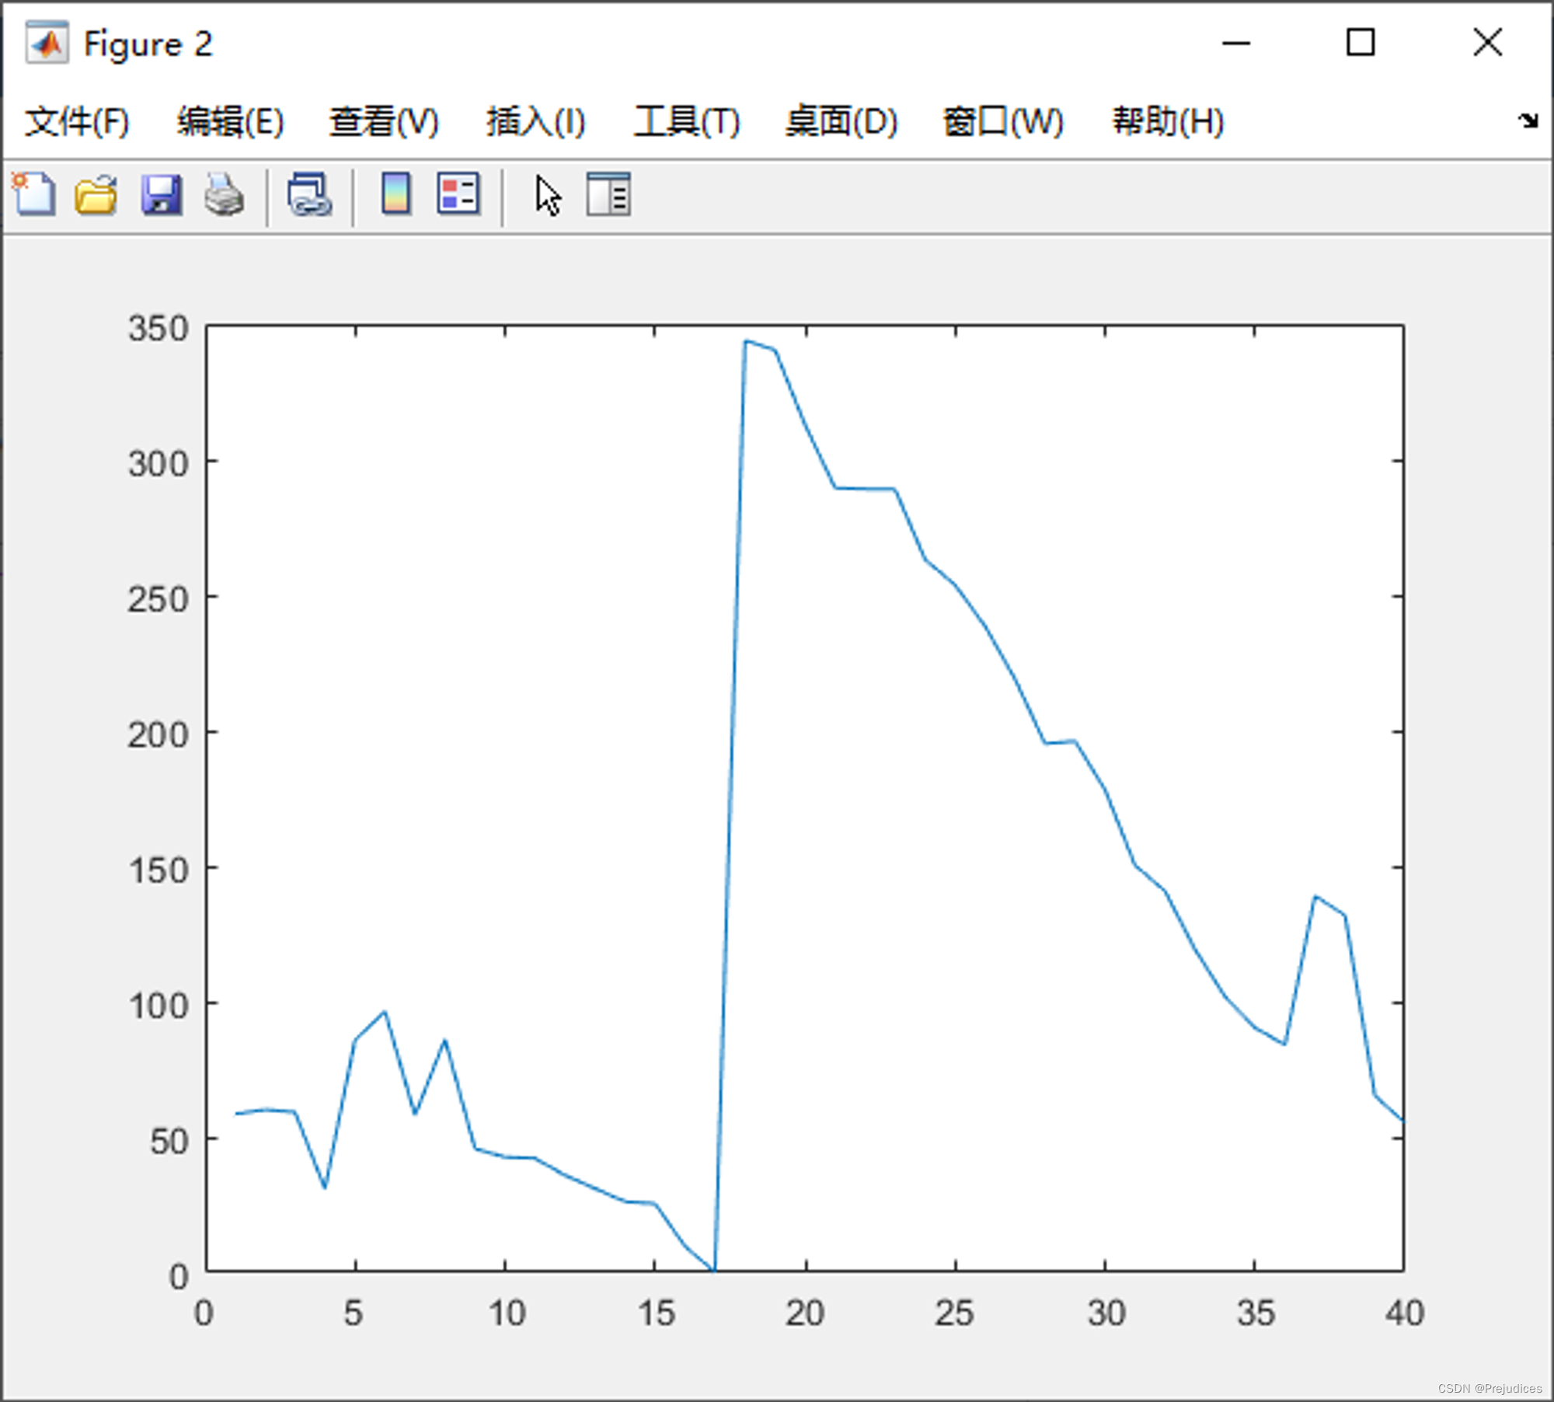Click the blue plot line's peak near 345
This screenshot has width=1554, height=1402.
[745, 341]
